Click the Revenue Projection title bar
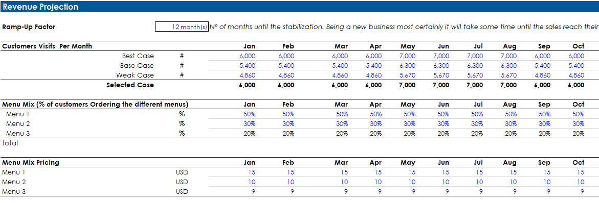This screenshot has height=203, width=599. (300, 7)
